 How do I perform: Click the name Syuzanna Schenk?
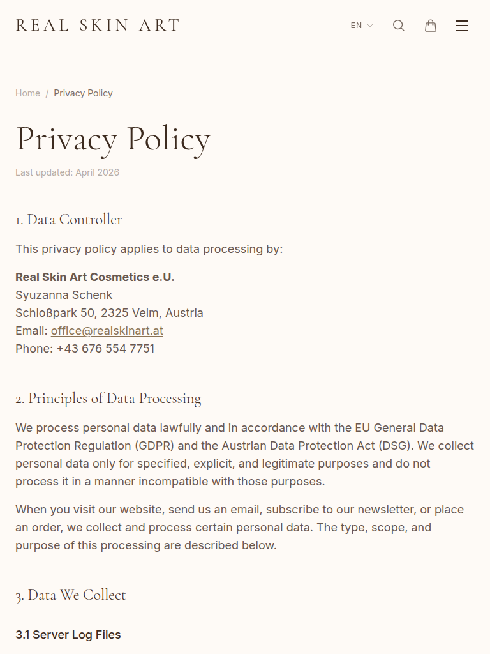(64, 295)
